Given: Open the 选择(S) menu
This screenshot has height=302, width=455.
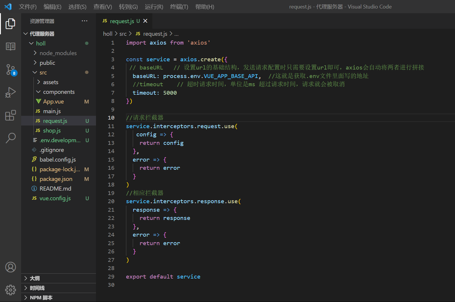Looking at the screenshot, I should tap(77, 7).
